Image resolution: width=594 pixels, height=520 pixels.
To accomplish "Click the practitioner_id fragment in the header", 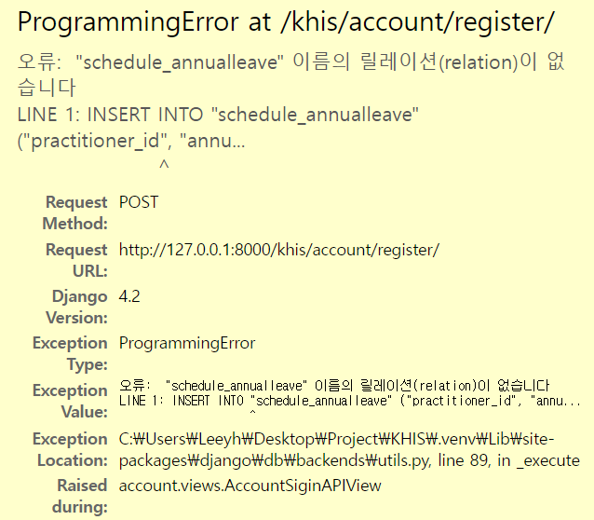I will point(95,141).
